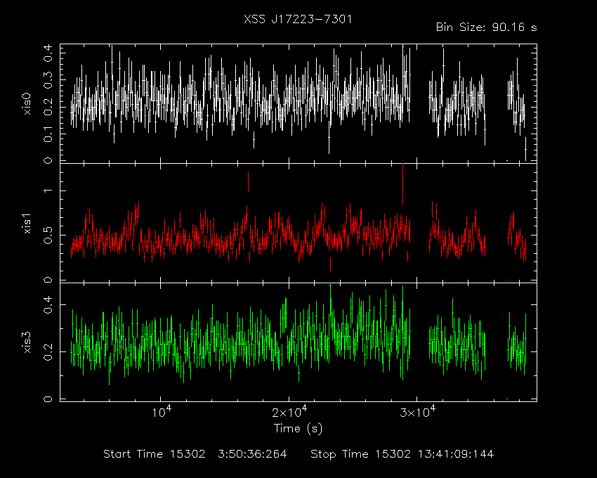Screen dimensions: 597x478
Task: Click the 1 tick label on xis1 panel
Action: [48, 190]
